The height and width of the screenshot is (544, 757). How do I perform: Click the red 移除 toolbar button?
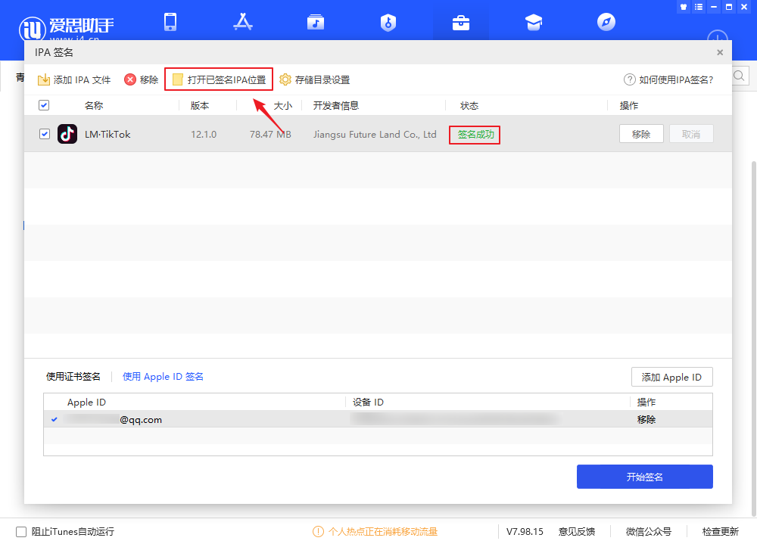(141, 79)
